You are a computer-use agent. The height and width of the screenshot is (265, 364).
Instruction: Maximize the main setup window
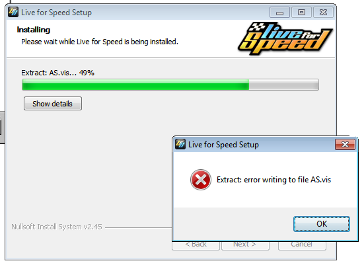[301, 13]
